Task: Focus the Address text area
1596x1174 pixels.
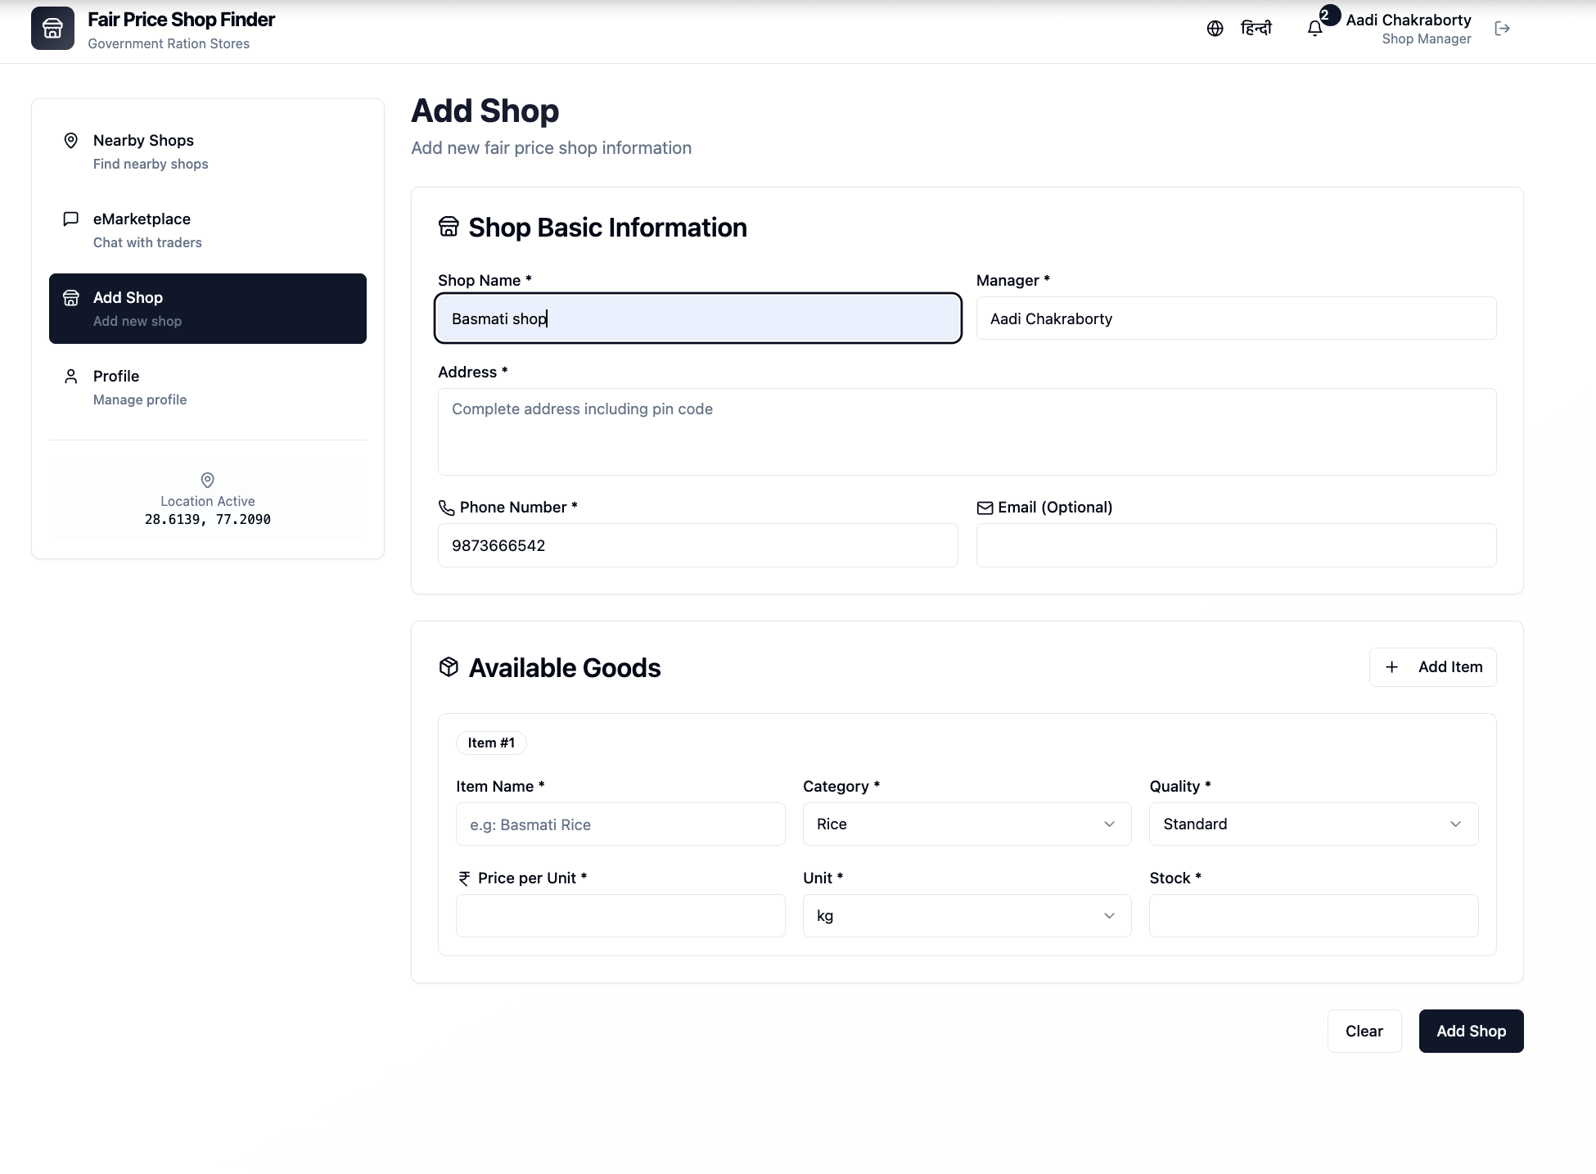Action: coord(966,431)
